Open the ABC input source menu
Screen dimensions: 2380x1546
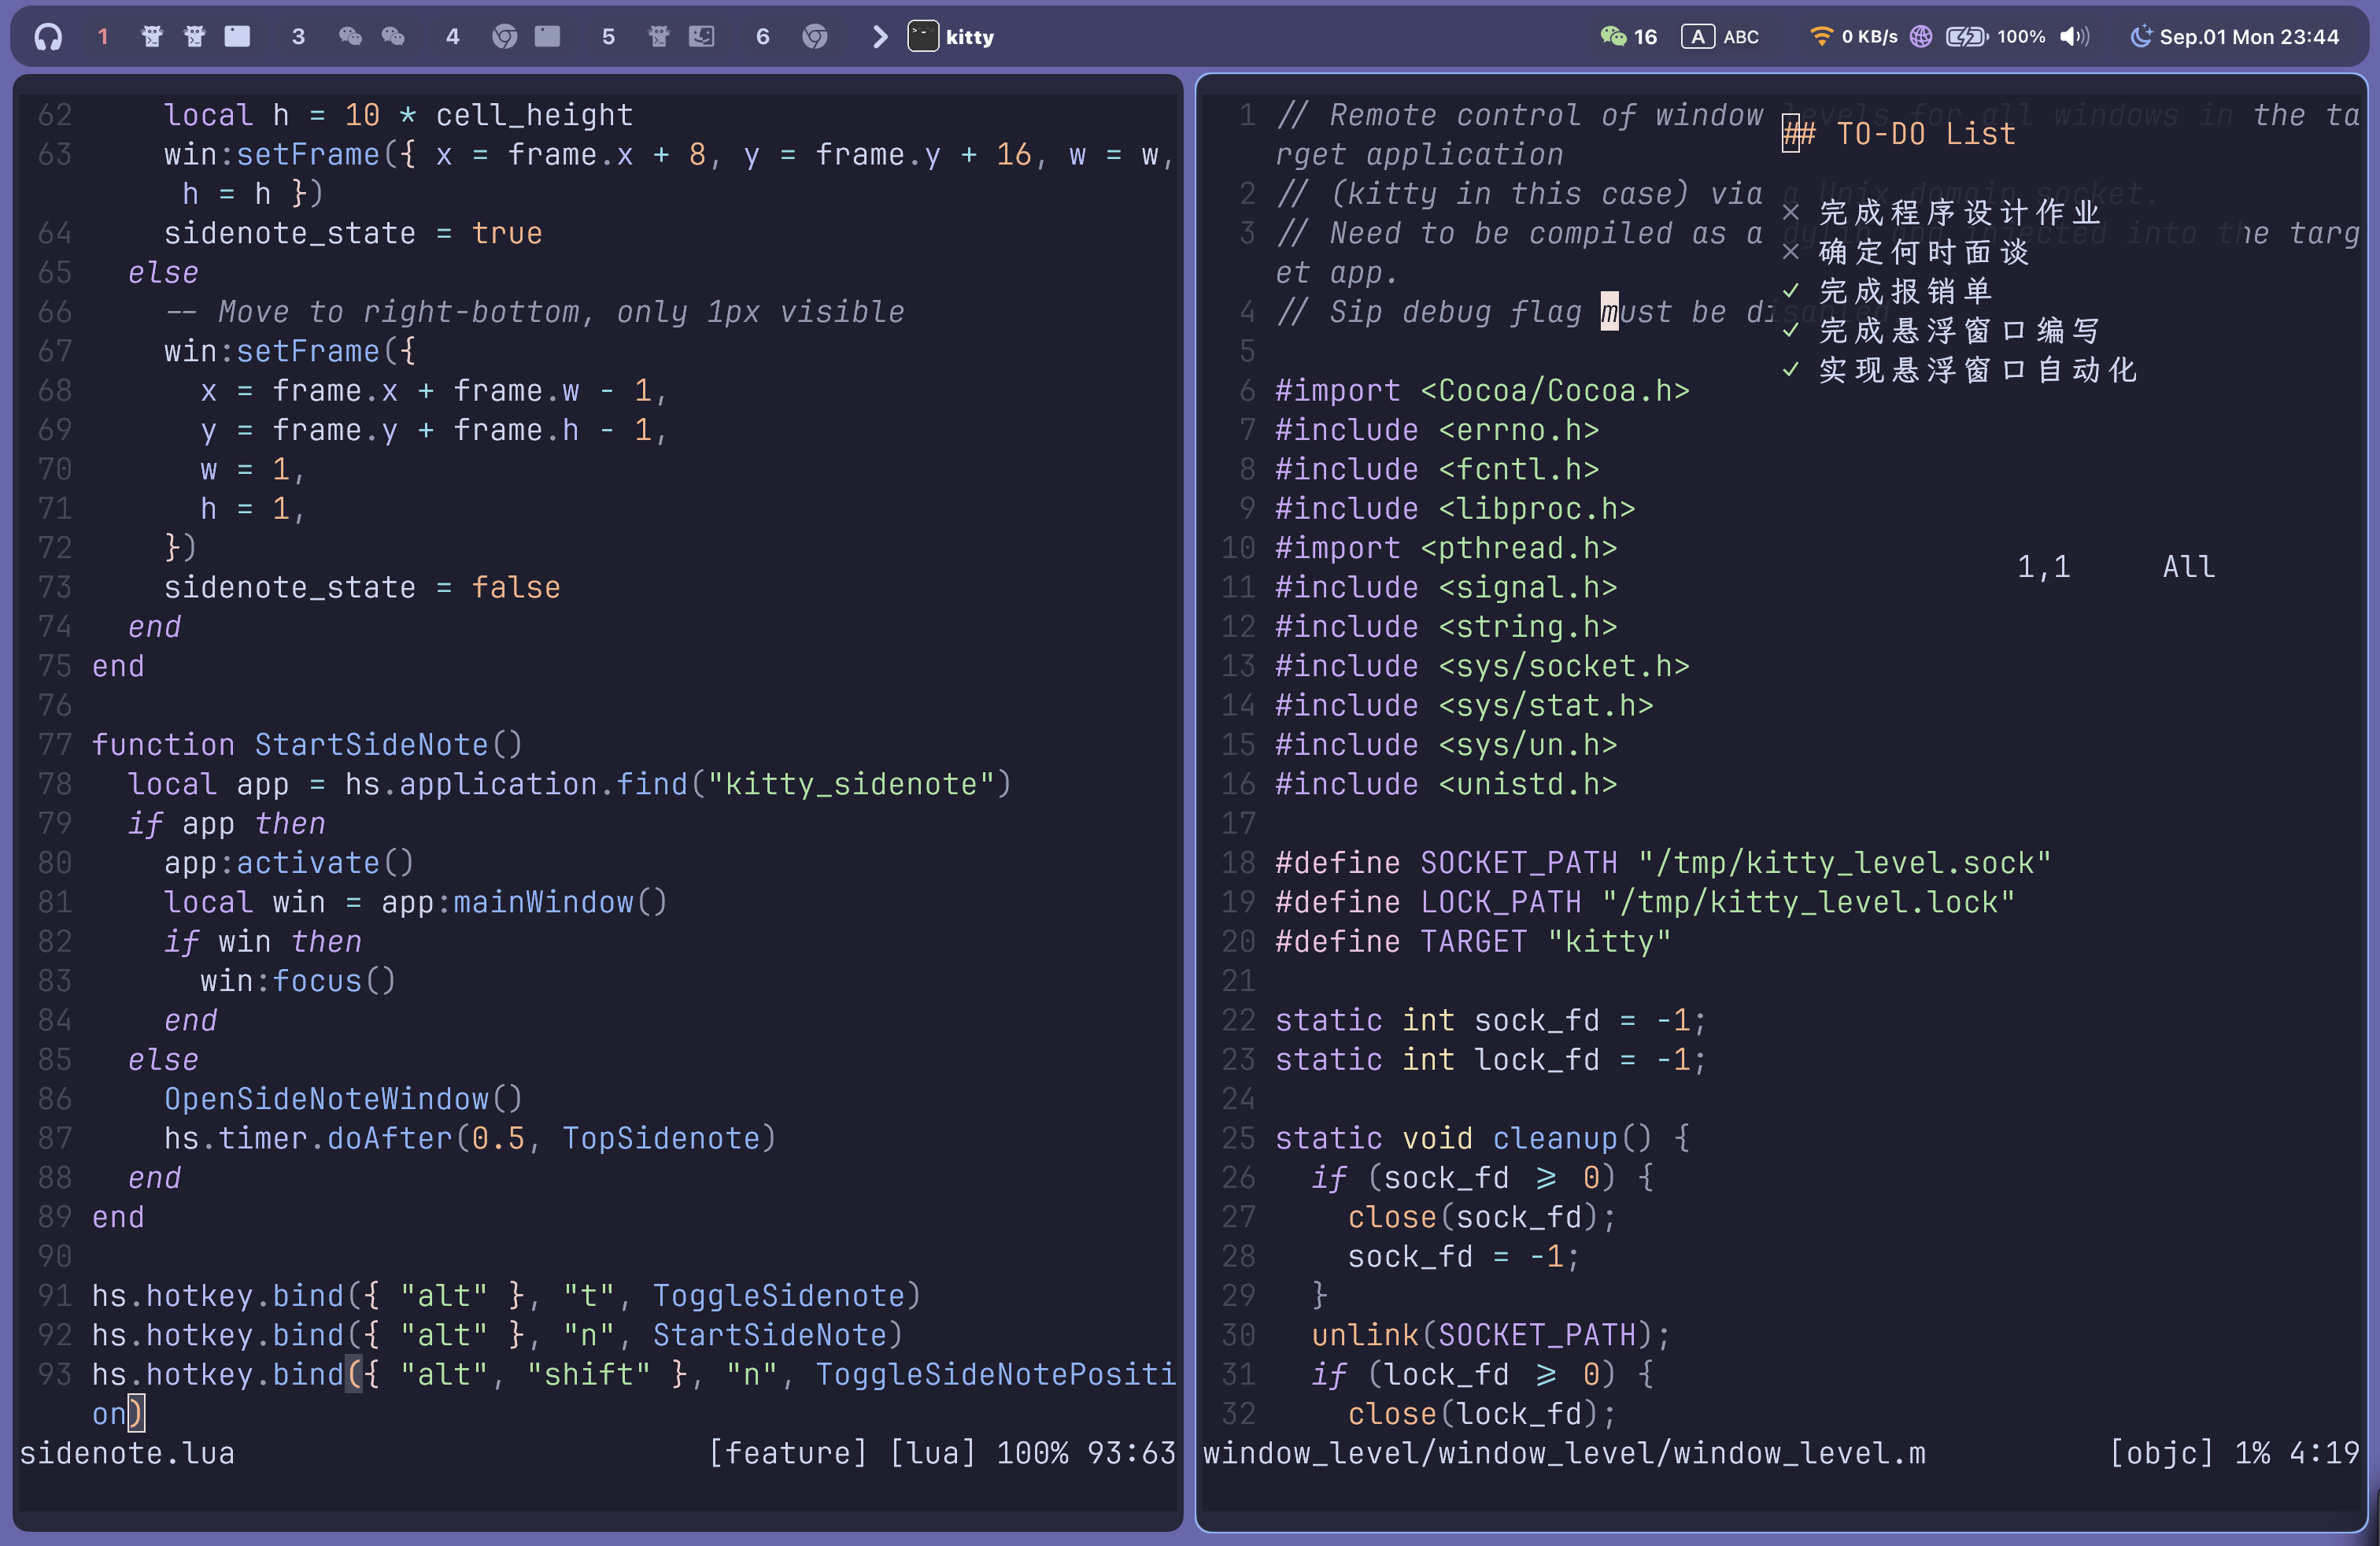pyautogui.click(x=1740, y=37)
